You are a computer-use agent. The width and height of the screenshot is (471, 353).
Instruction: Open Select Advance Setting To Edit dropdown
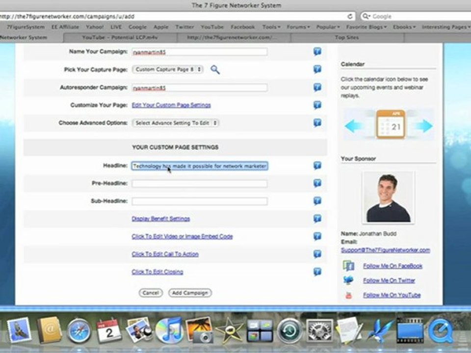[176, 123]
